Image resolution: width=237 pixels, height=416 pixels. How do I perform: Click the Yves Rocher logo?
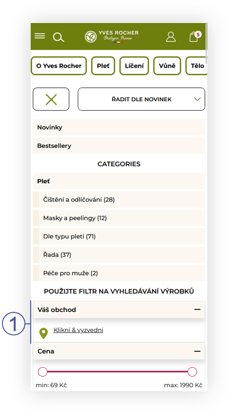[x=112, y=36]
